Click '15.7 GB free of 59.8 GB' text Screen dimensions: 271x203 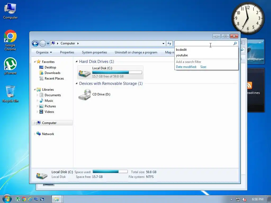point(108,76)
